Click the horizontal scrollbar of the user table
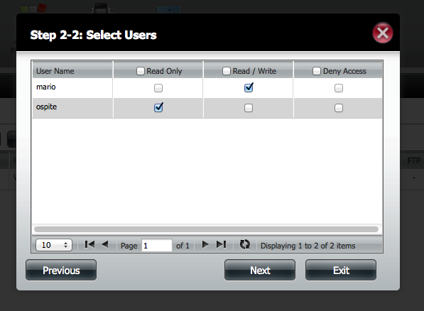The image size is (424, 311). tap(206, 229)
